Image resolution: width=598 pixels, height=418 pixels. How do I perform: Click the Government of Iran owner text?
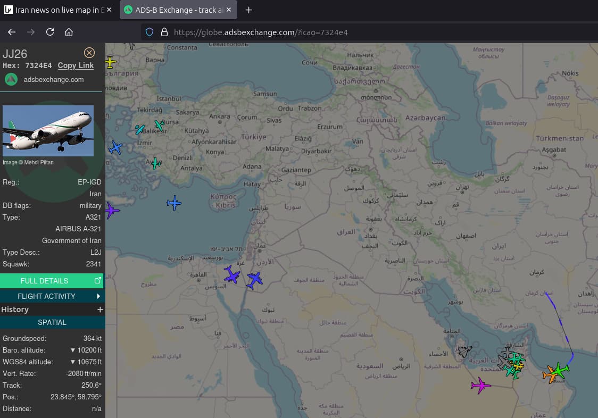tap(72, 241)
